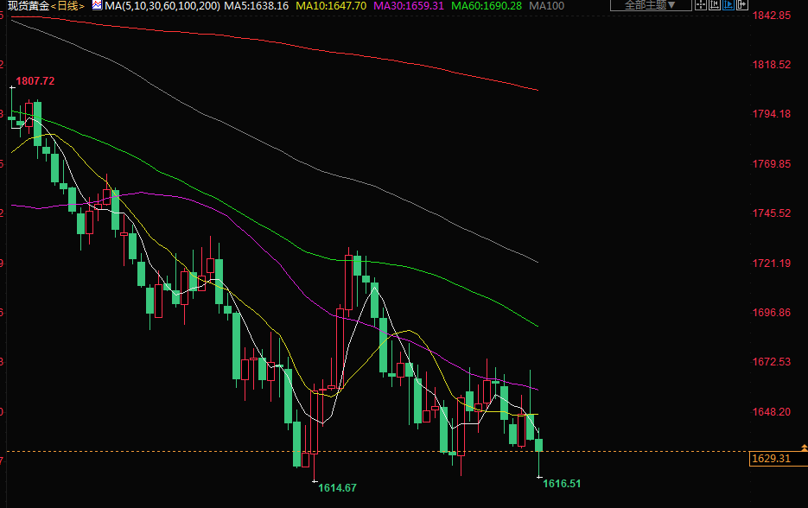Click the 1842.85 price axis label

tap(772, 16)
